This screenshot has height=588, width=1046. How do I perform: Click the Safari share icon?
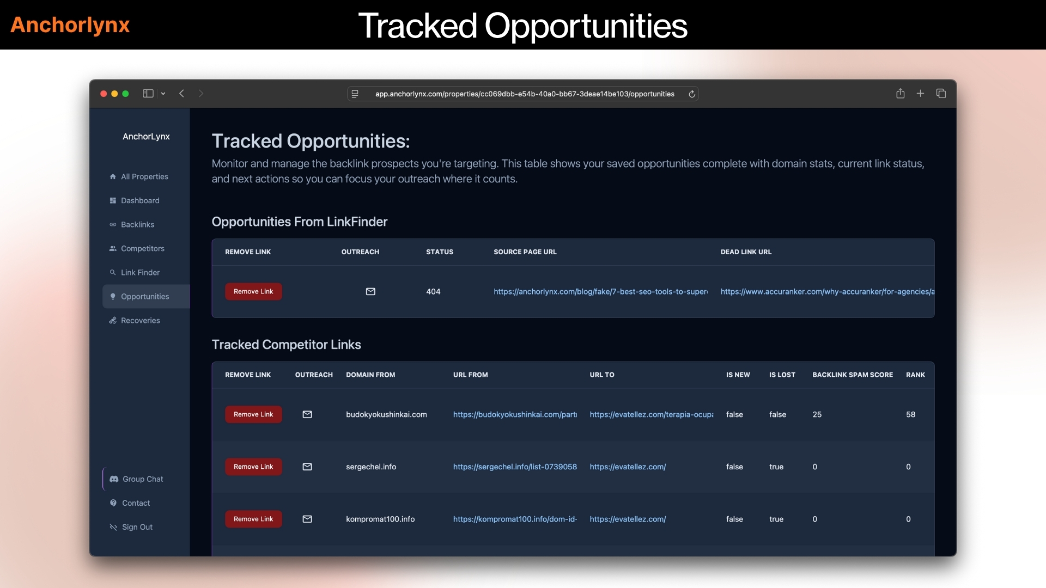point(900,94)
